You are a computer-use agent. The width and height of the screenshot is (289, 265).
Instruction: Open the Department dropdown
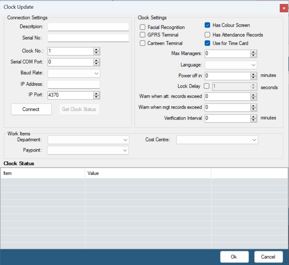pyautogui.click(x=88, y=140)
